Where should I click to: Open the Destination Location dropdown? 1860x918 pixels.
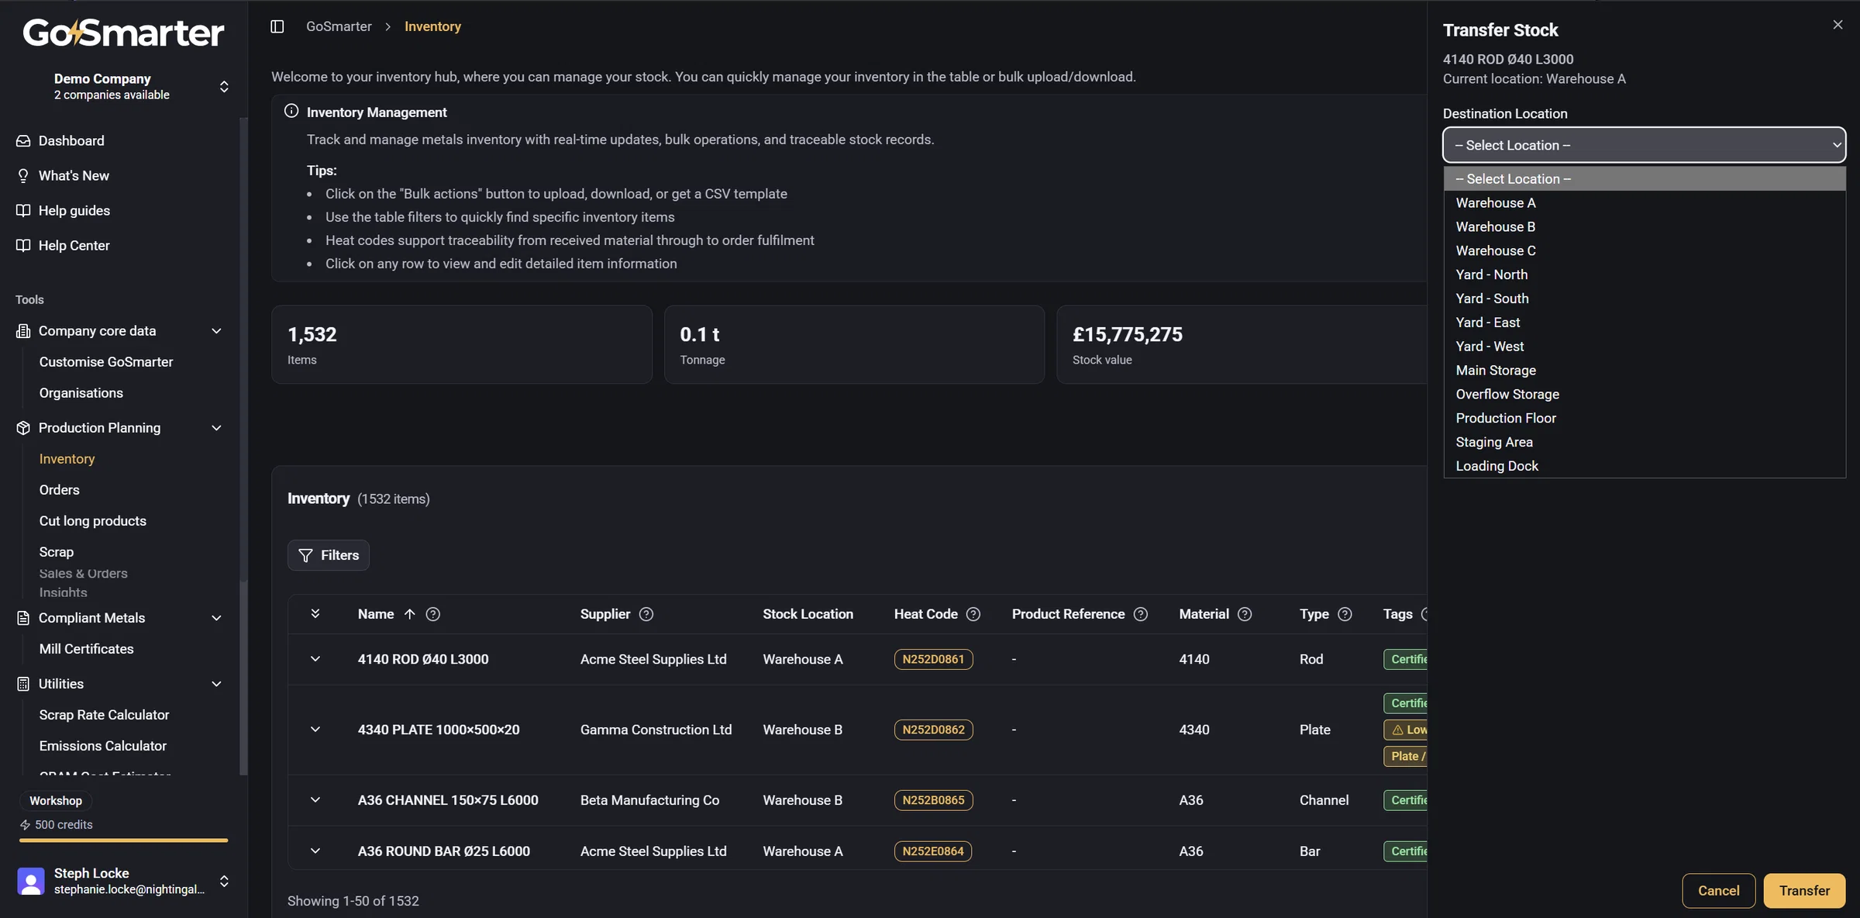1644,145
